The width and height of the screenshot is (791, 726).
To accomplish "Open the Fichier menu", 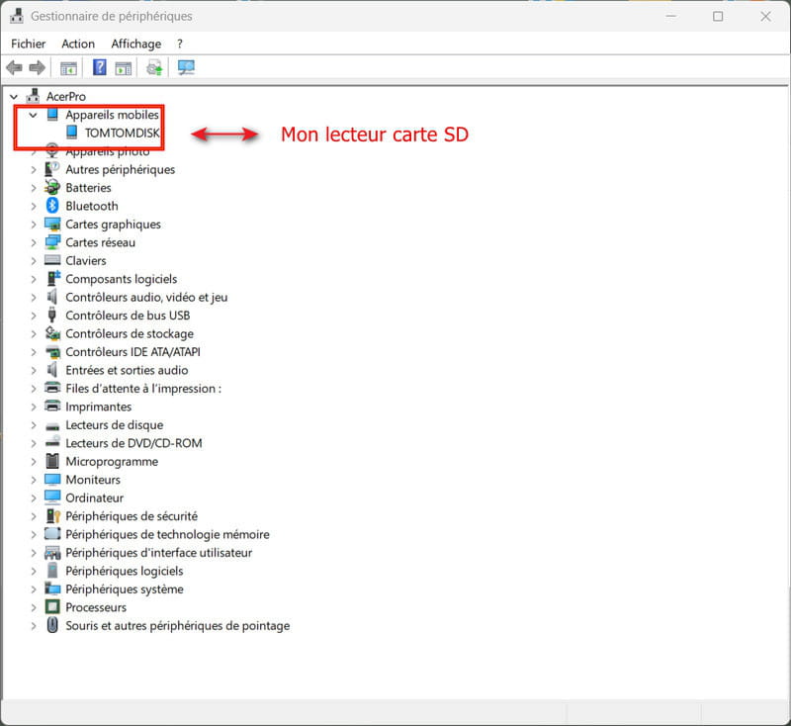I will click(29, 44).
